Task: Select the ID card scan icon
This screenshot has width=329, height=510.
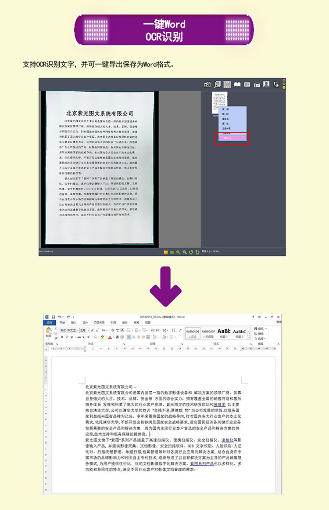Action: pyautogui.click(x=247, y=84)
